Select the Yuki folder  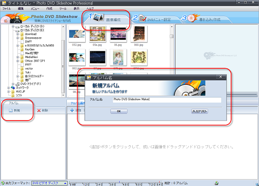tap(28, 73)
